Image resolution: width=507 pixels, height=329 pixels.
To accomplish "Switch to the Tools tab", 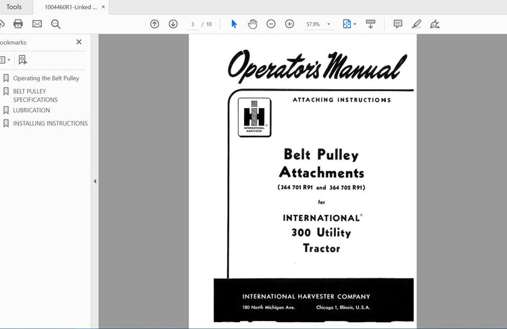I will [14, 7].
